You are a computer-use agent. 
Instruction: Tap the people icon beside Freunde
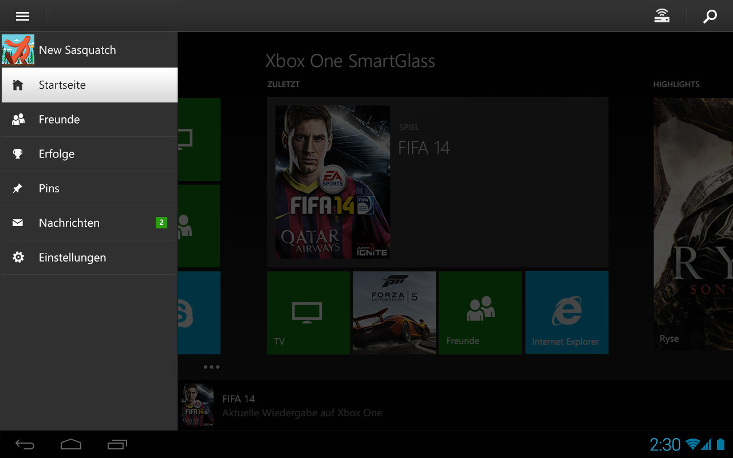coord(18,119)
